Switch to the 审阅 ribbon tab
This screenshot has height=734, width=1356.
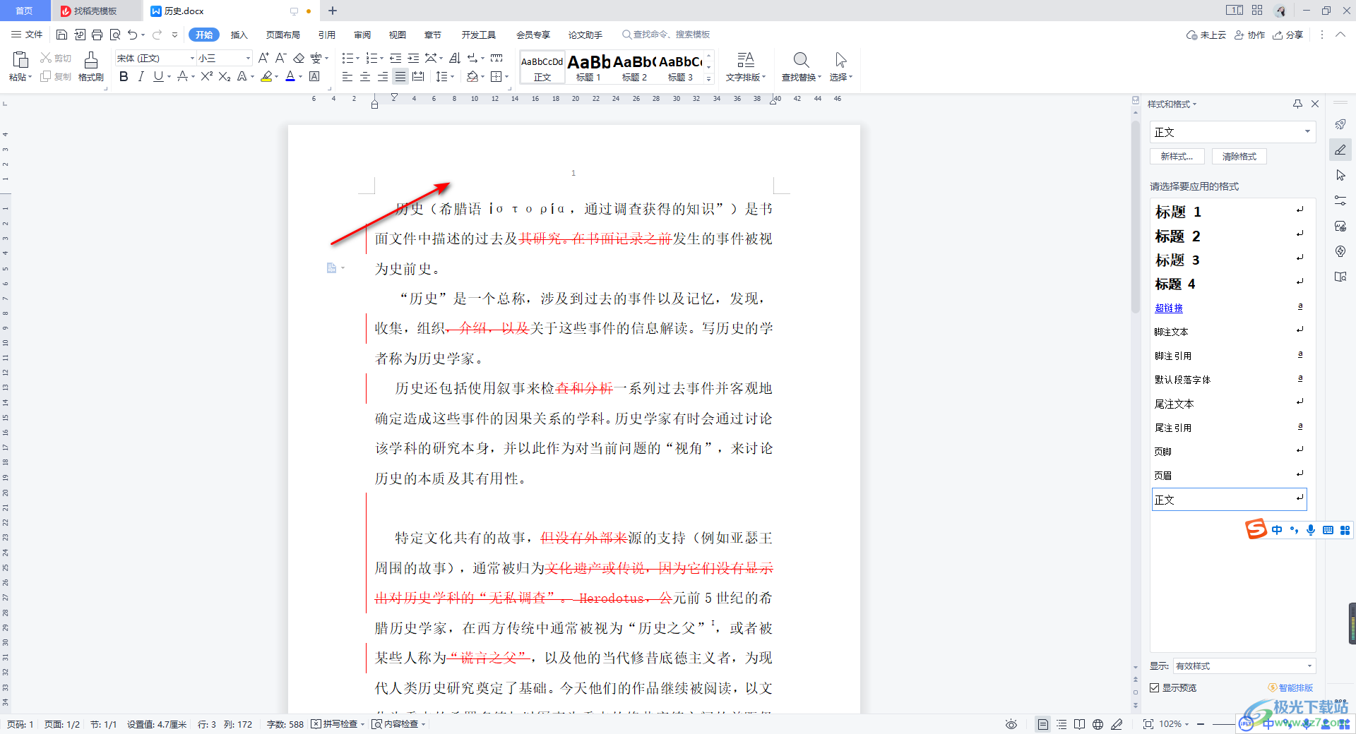pyautogui.click(x=362, y=35)
